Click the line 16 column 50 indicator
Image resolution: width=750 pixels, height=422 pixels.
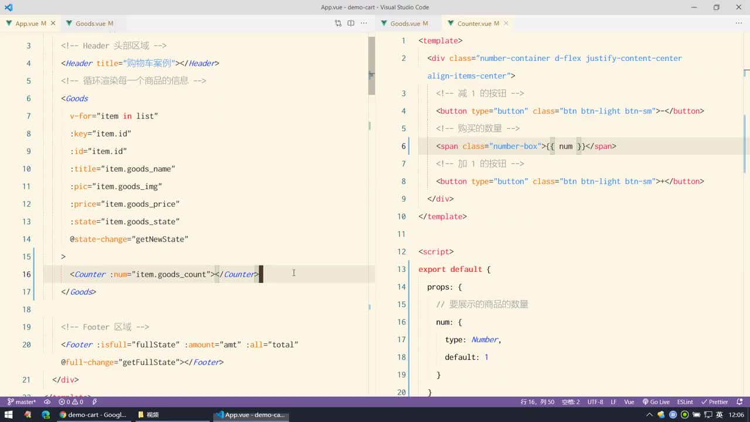[537, 402]
